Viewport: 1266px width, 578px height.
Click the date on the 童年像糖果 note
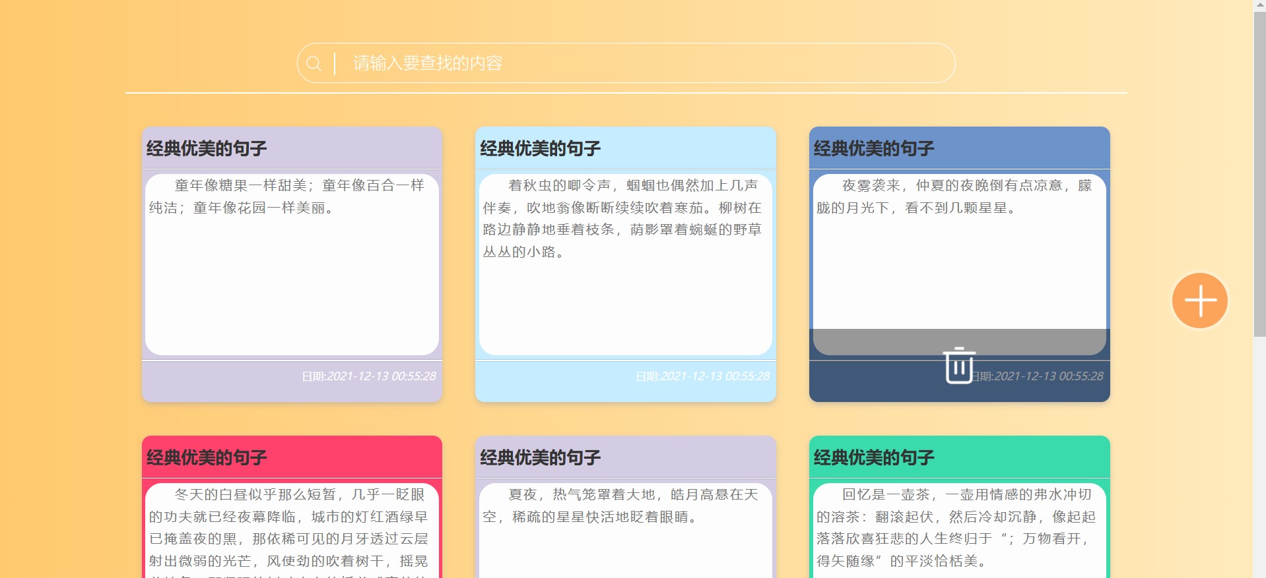(x=369, y=376)
